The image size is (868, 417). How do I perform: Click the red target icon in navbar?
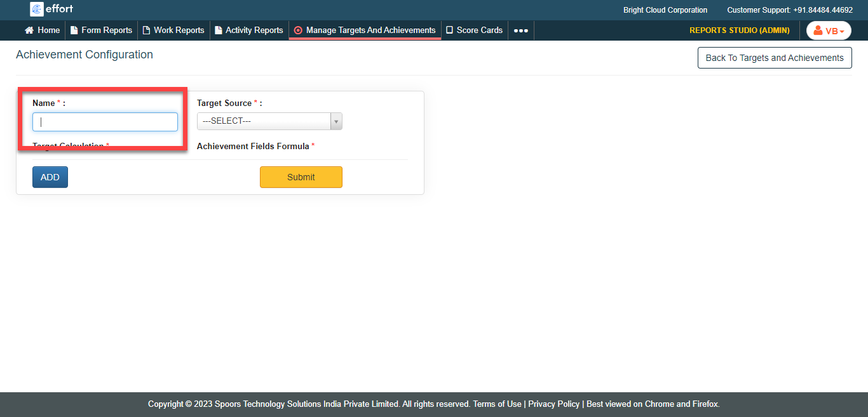coord(298,30)
